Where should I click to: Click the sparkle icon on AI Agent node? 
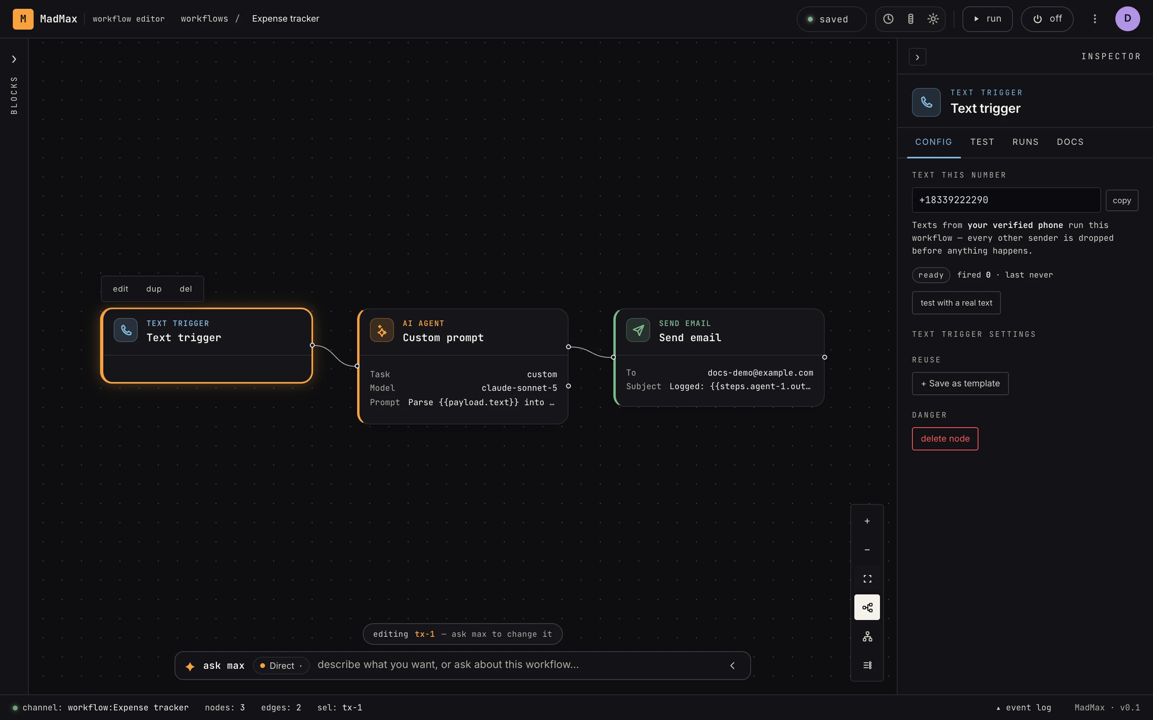coord(382,330)
